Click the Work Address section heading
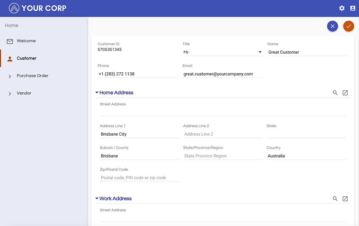Image resolution: width=359 pixels, height=226 pixels. pyautogui.click(x=116, y=199)
